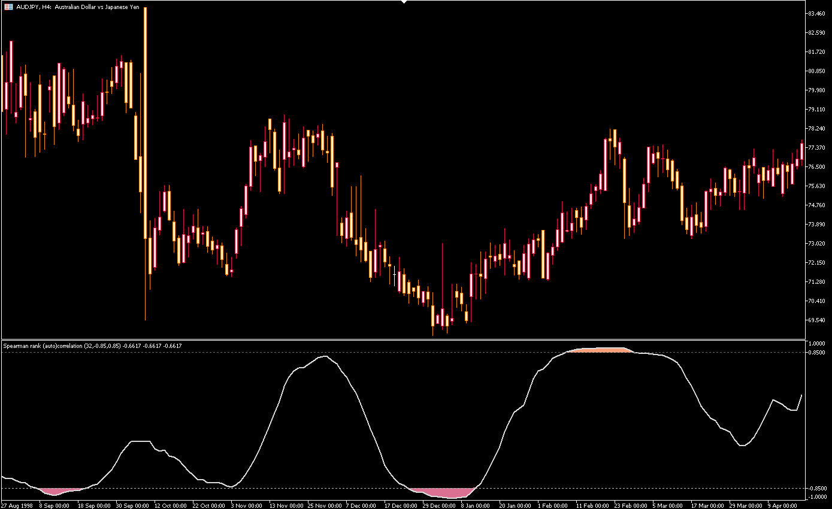The image size is (832, 509).
Task: Click the 27 Aug 1998 date label
Action: pos(17,505)
